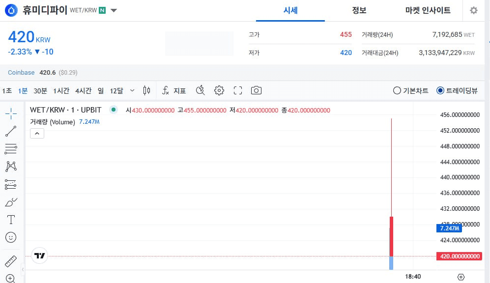
Task: Open the 지표 indicators menu
Action: [x=174, y=90]
